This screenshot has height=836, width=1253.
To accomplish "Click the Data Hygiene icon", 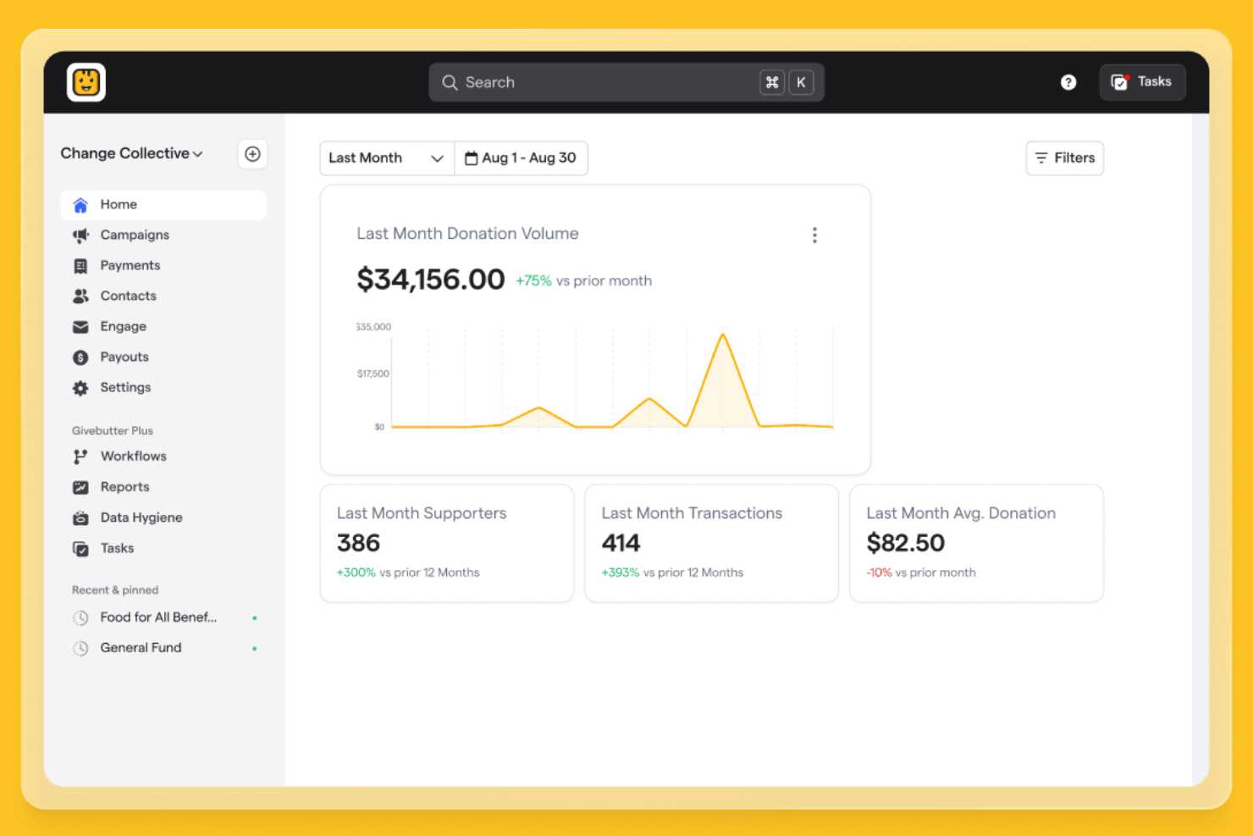I will coord(80,517).
